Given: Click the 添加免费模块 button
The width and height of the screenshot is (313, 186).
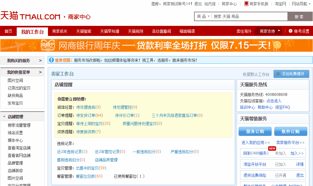Looking at the screenshot, I should (291, 74).
